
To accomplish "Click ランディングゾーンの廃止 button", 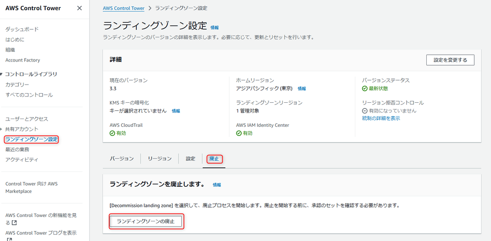I will [146, 222].
